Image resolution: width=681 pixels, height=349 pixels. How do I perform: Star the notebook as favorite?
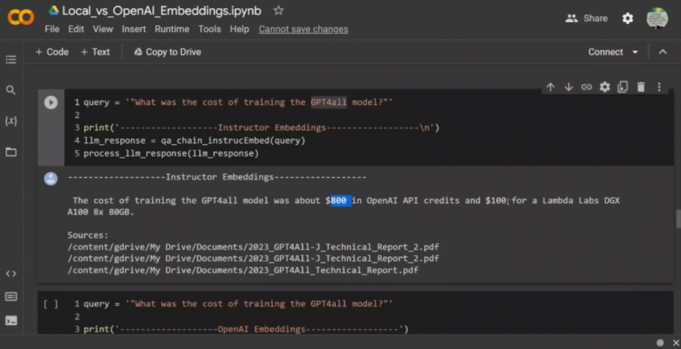(279, 11)
